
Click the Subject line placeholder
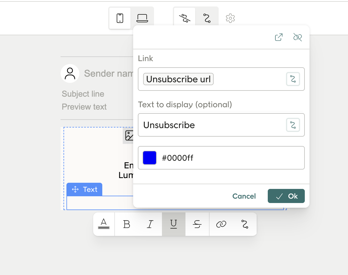coord(83,94)
